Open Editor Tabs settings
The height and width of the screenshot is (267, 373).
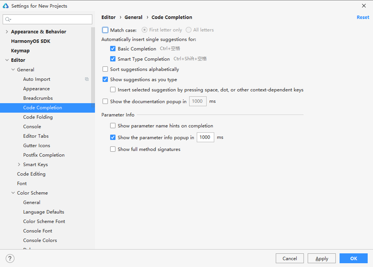[36, 136]
